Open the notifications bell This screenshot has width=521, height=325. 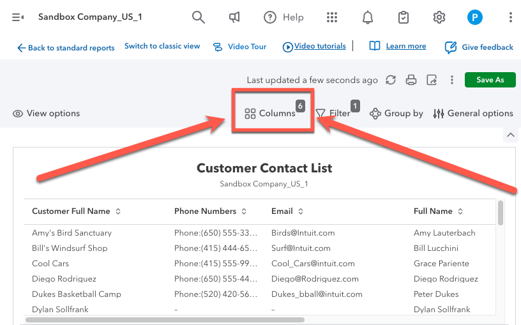click(368, 17)
